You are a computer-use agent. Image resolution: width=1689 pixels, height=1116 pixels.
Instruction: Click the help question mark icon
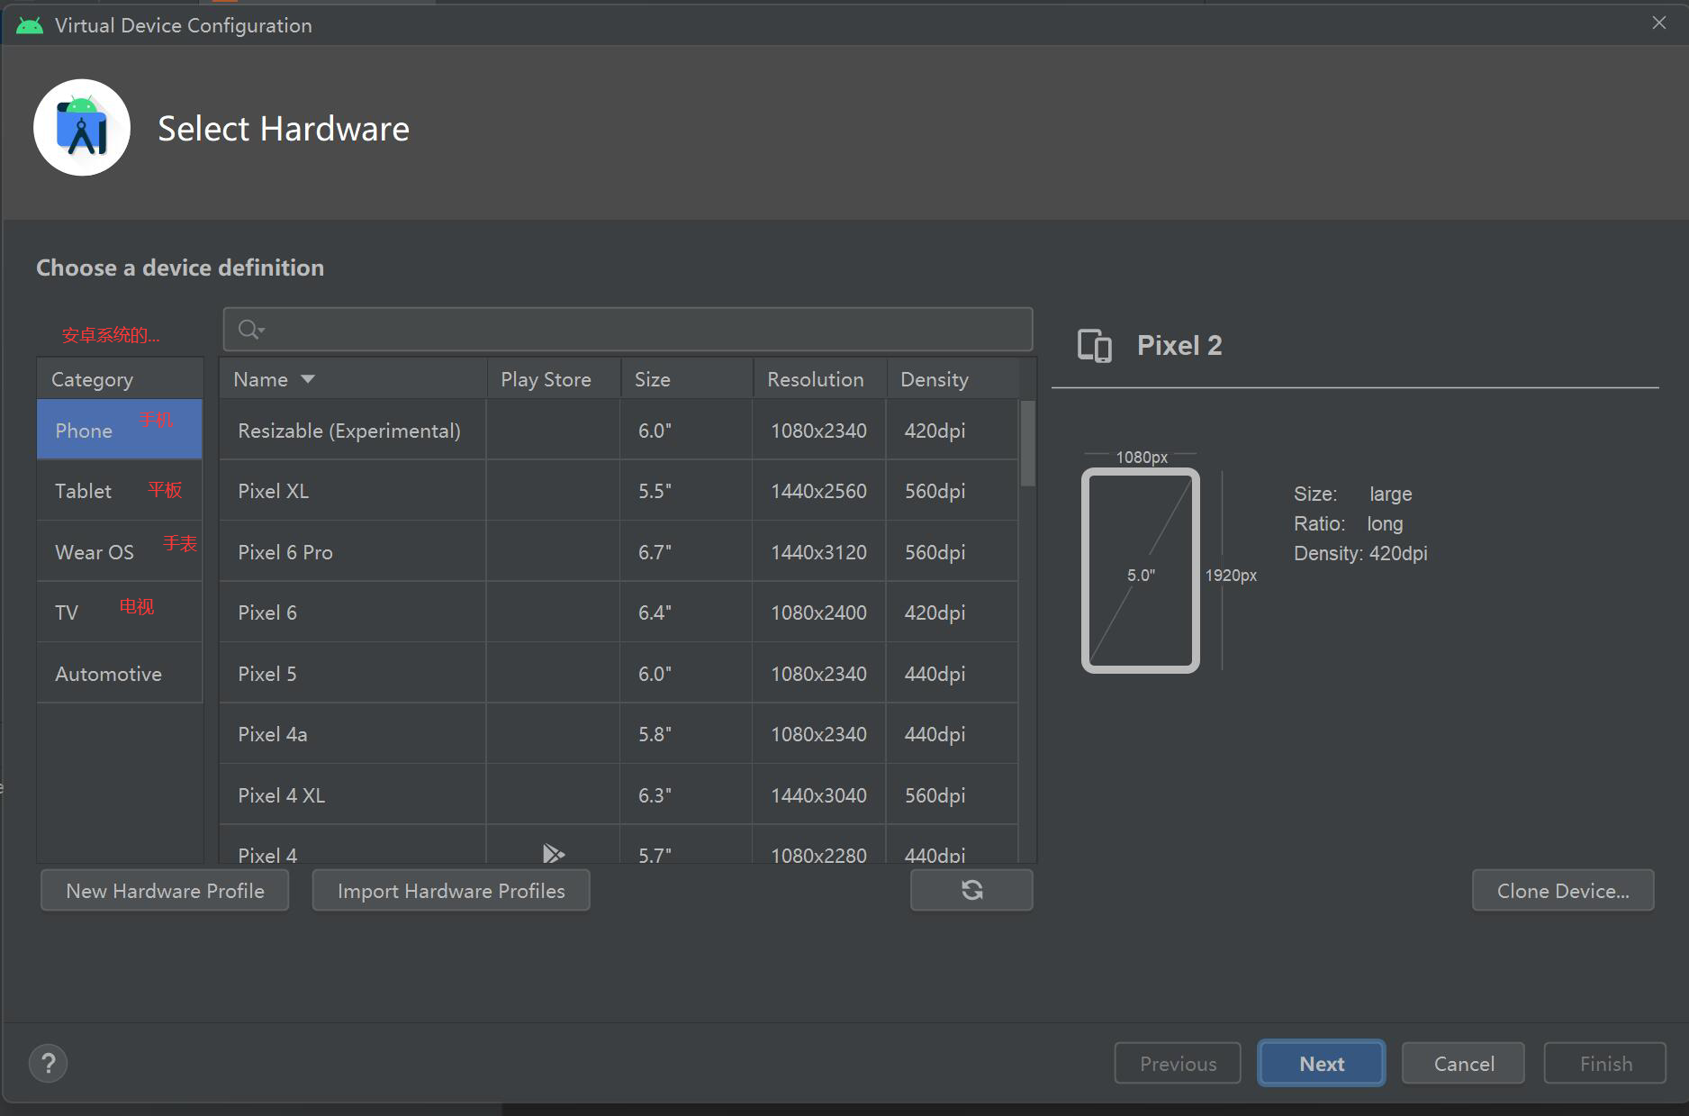tap(49, 1064)
